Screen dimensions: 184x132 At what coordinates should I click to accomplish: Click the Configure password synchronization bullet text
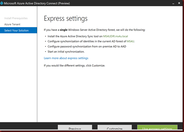point(87,47)
